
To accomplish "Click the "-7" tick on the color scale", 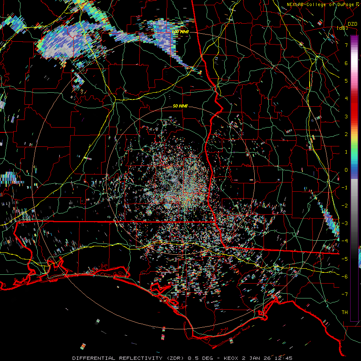I will pos(345,294).
